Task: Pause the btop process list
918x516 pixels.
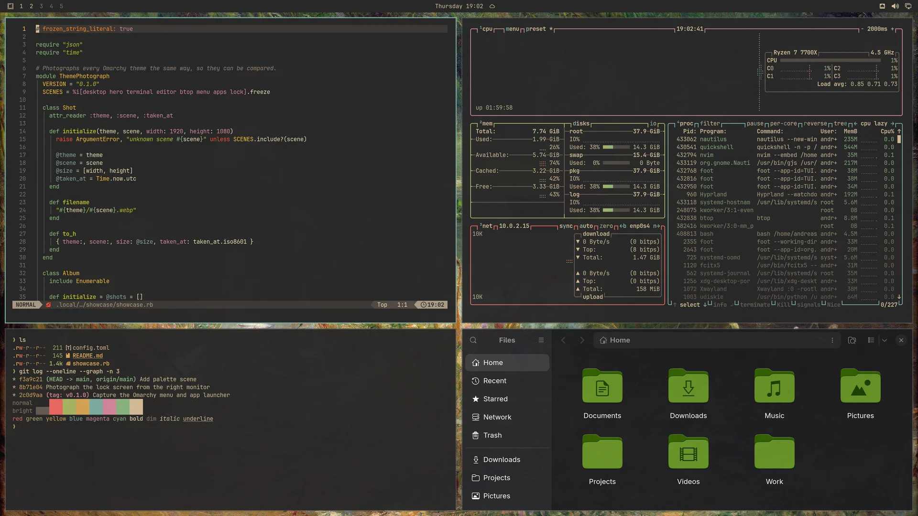Action: (755, 124)
